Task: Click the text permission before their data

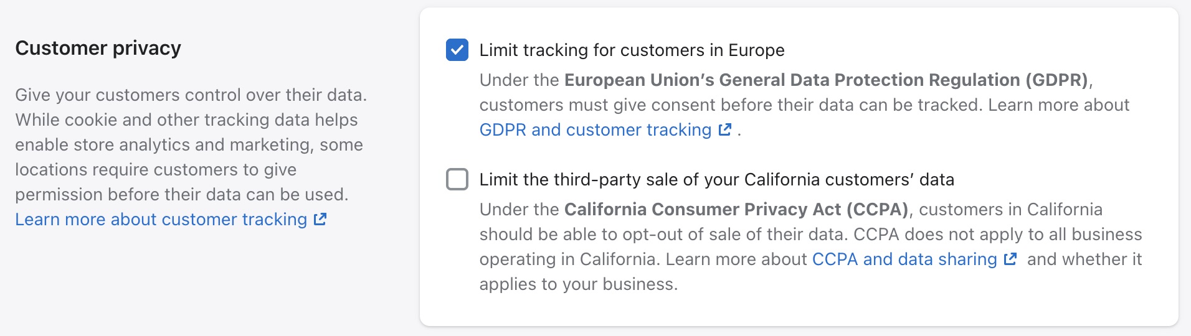Action: click(181, 194)
